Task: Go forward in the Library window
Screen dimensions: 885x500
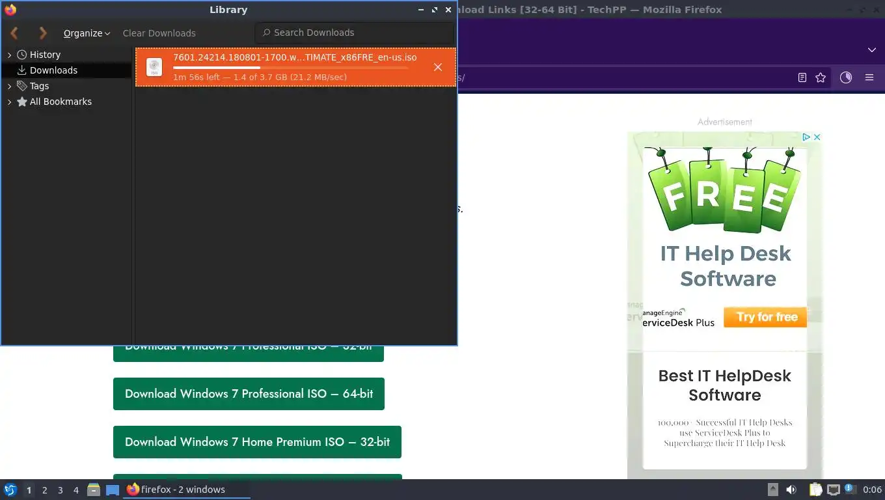Action: 43,33
